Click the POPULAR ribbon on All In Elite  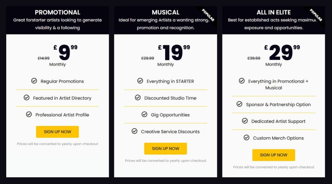point(316,15)
